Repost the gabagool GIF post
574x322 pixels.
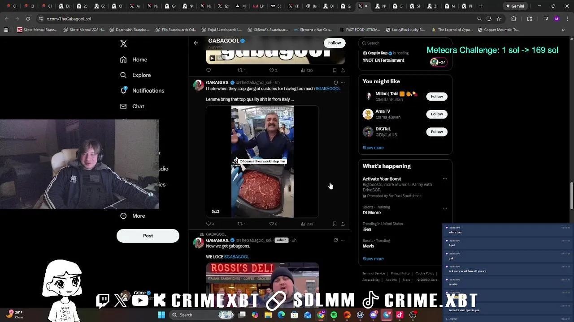coord(241,70)
